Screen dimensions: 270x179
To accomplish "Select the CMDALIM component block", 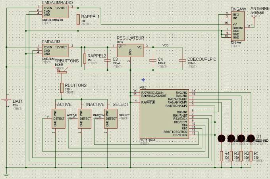I will (x=55, y=50).
